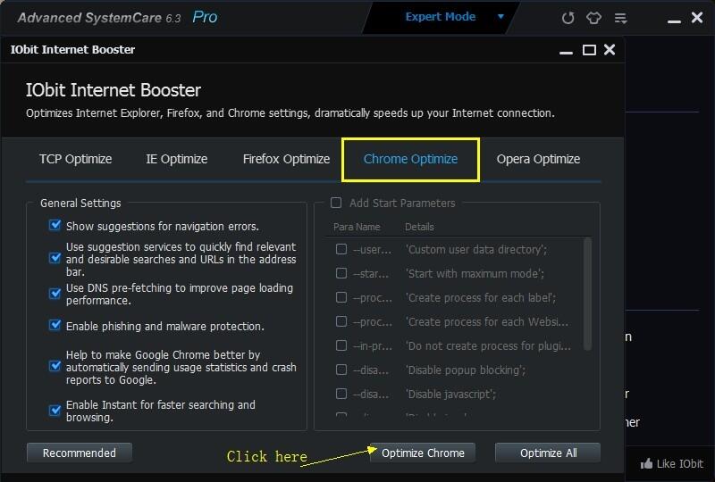Click the Optimize All button
Image resolution: width=715 pixels, height=482 pixels.
point(548,453)
